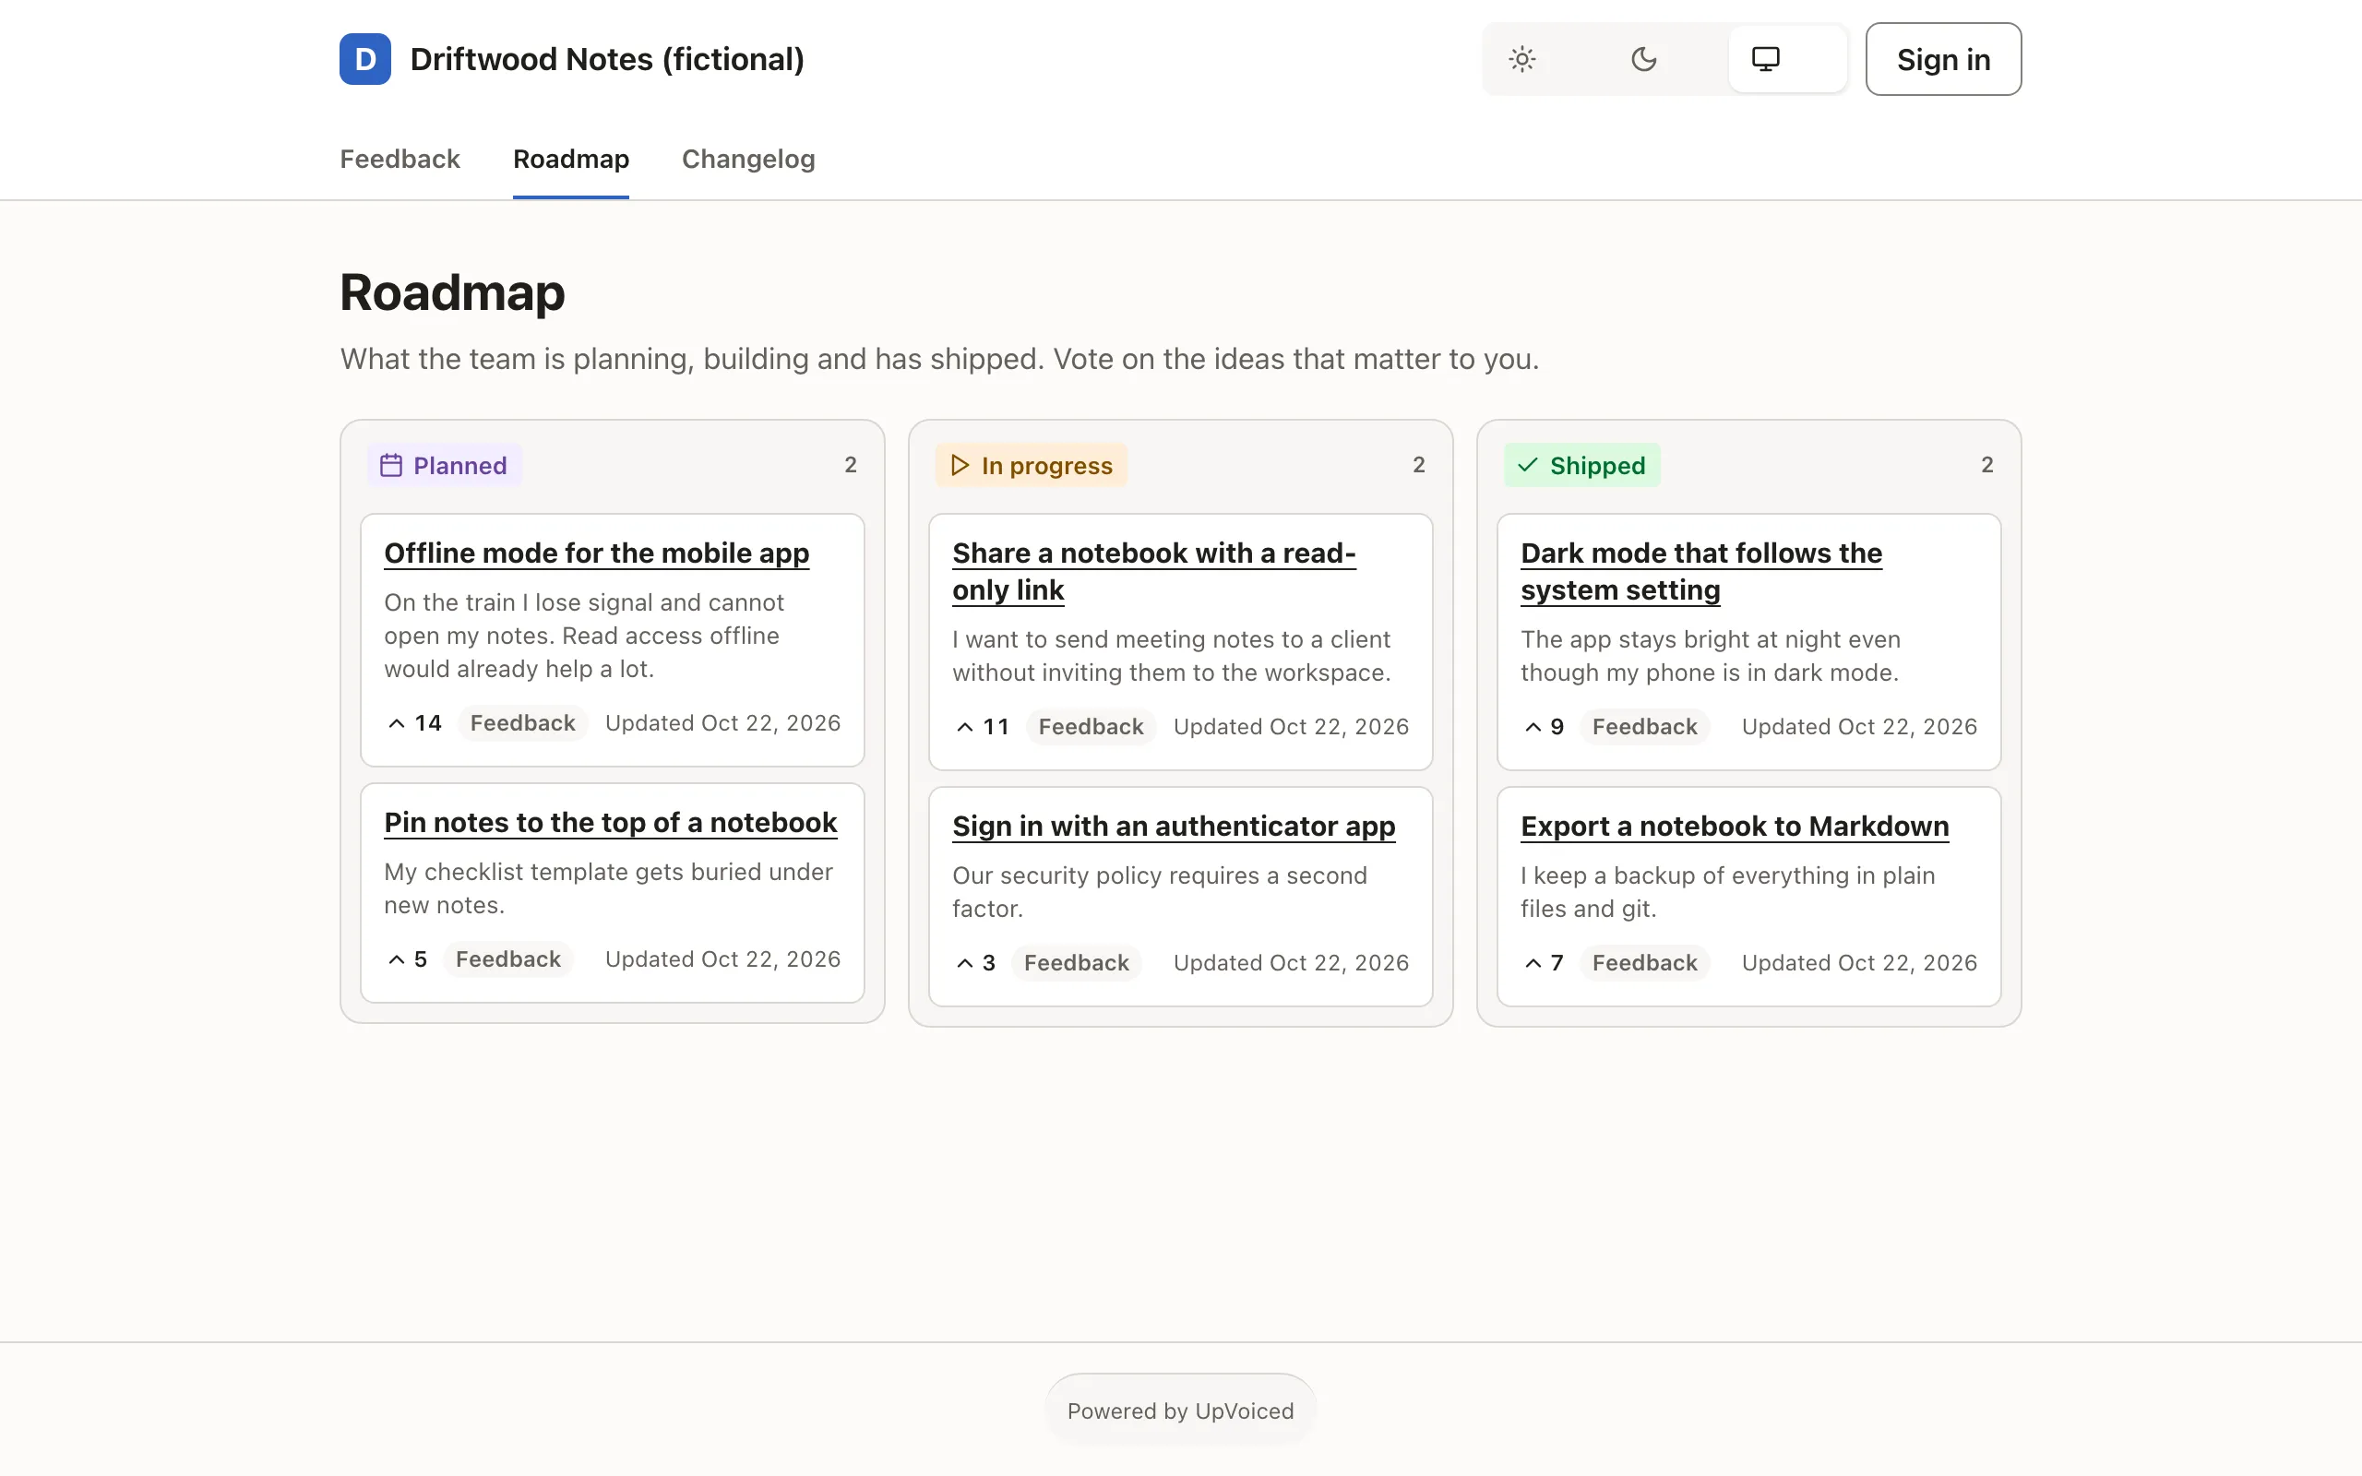Select system theme monitor icon
This screenshot has width=2362, height=1476.
pyautogui.click(x=1766, y=60)
